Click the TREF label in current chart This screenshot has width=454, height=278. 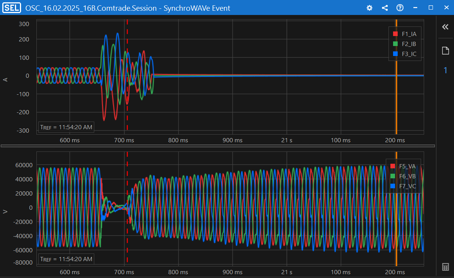[66, 127]
